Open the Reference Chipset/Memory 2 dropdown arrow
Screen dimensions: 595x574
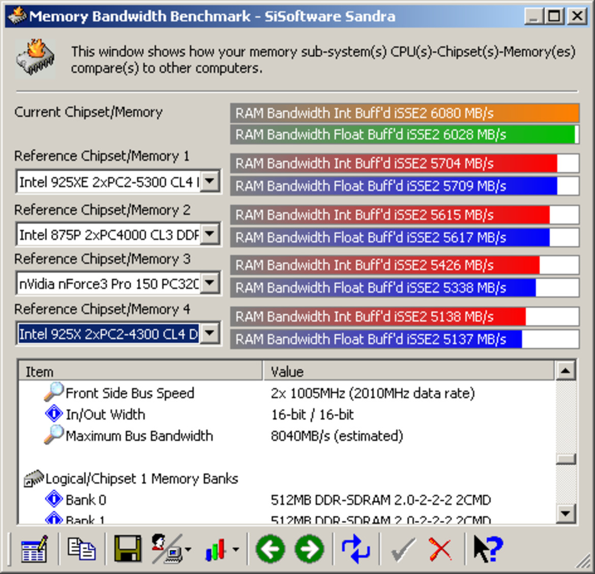[x=210, y=234]
